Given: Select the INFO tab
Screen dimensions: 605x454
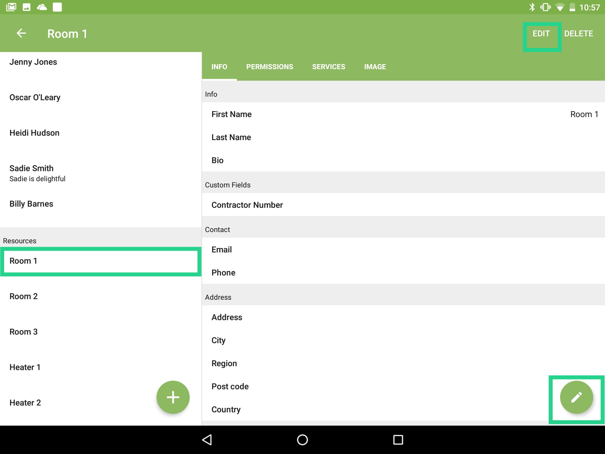Looking at the screenshot, I should click(x=219, y=67).
